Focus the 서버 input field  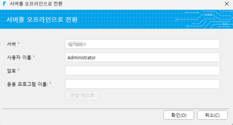[x=142, y=44]
